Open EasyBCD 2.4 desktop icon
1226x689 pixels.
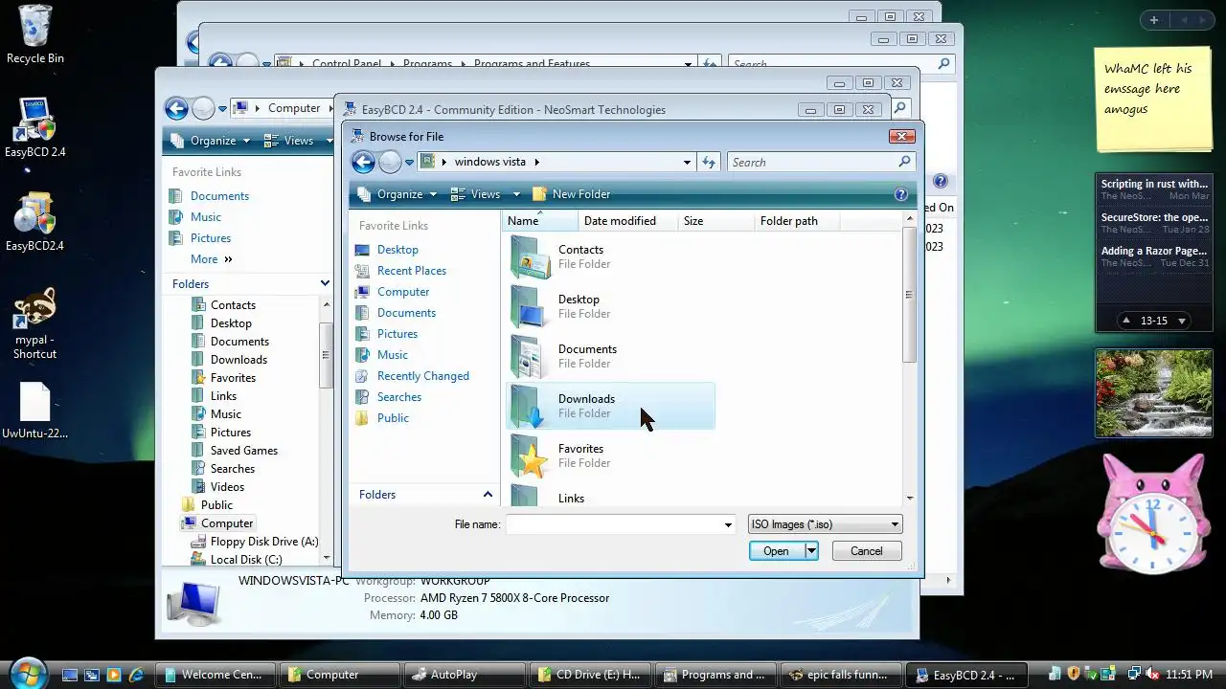35,127
